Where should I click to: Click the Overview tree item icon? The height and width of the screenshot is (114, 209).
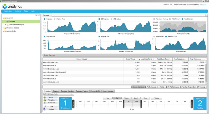coord(8,21)
